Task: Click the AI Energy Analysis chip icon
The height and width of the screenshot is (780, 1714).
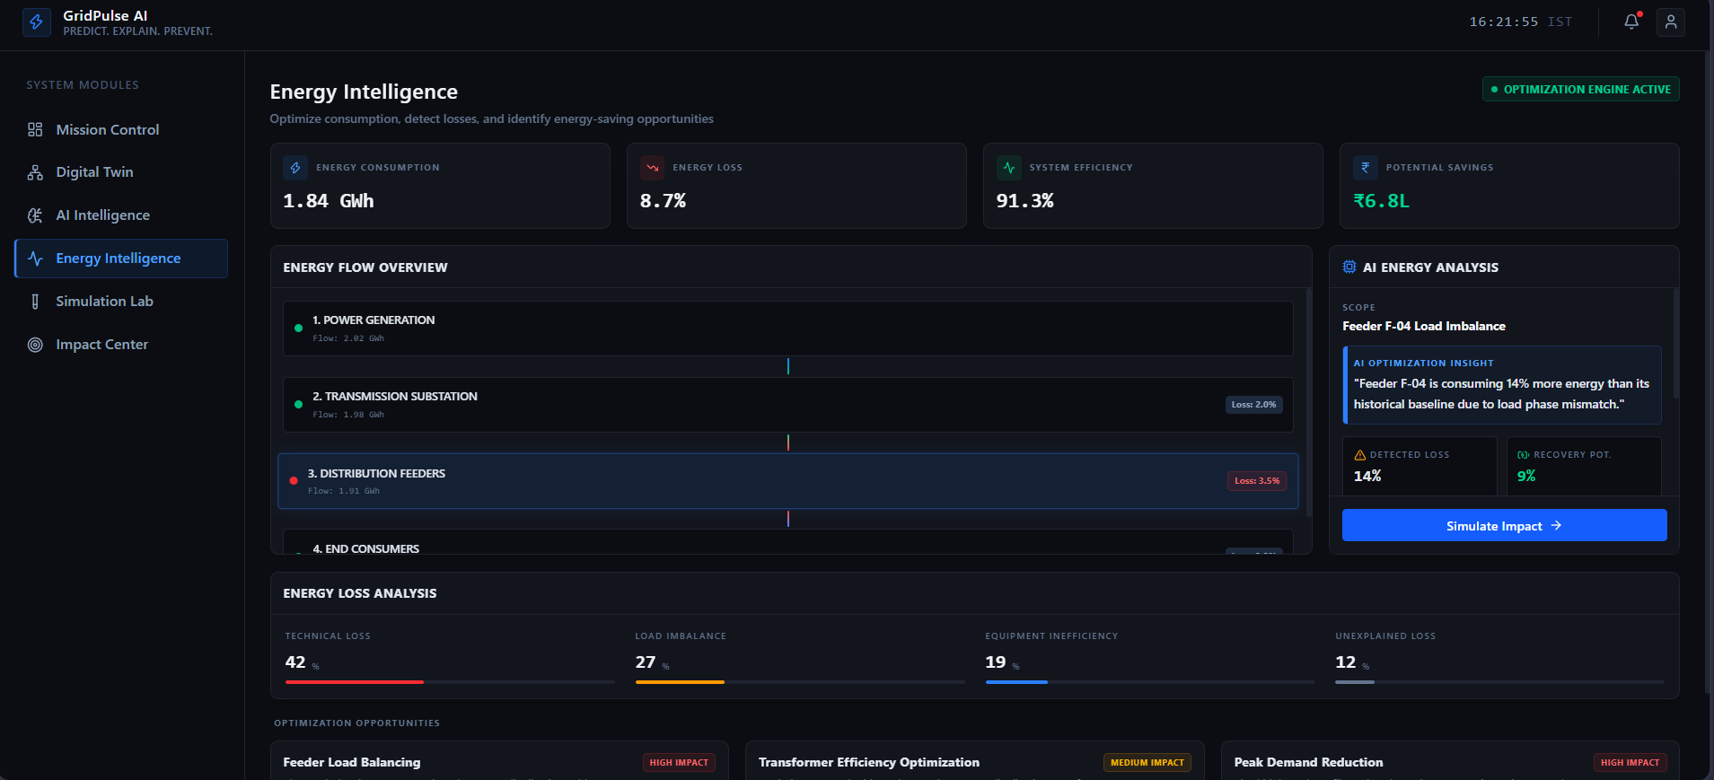Action: pos(1349,267)
